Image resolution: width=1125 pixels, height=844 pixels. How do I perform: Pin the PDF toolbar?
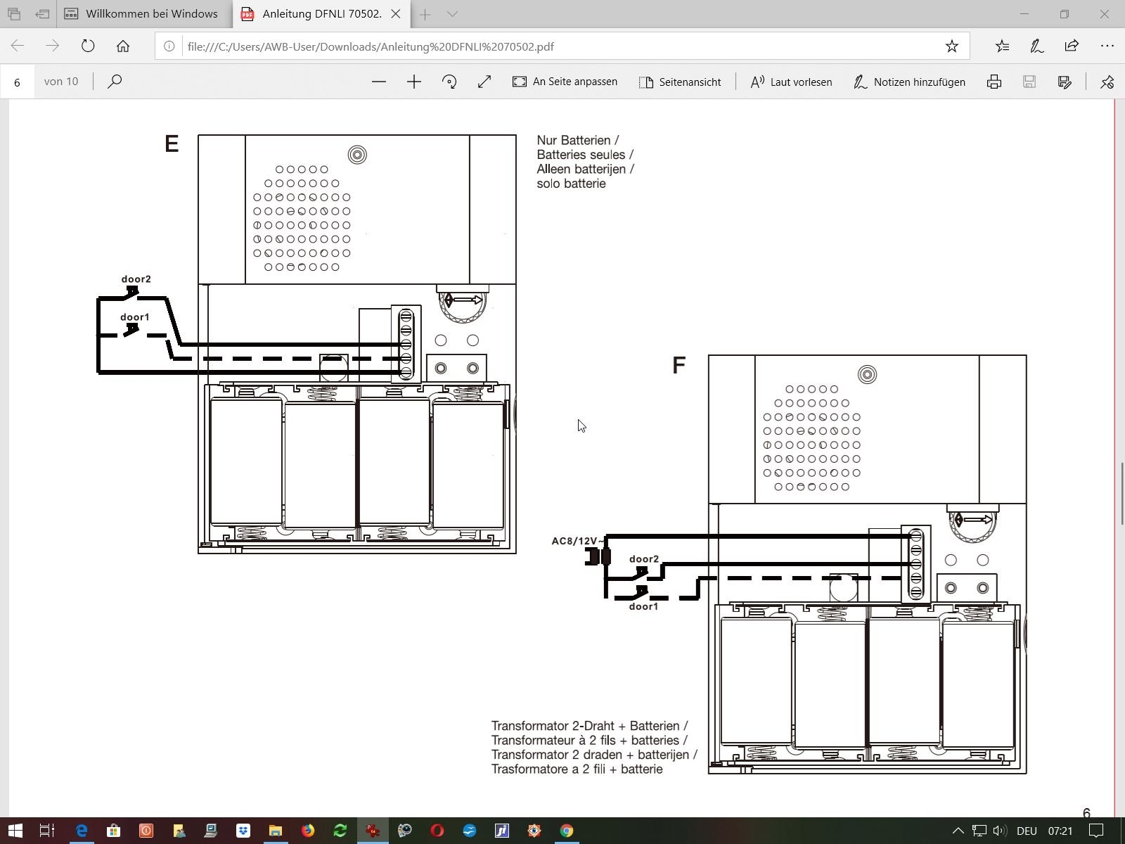pos(1107,82)
